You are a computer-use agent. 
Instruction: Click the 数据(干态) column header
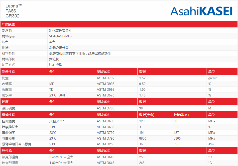[147, 115]
